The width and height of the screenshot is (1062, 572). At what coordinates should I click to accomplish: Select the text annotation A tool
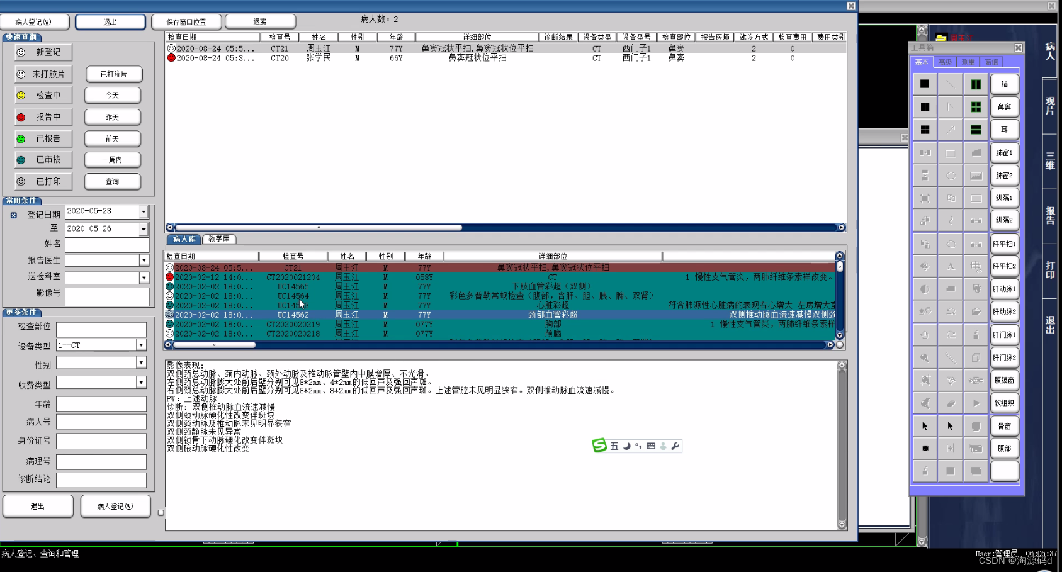pyautogui.click(x=951, y=266)
